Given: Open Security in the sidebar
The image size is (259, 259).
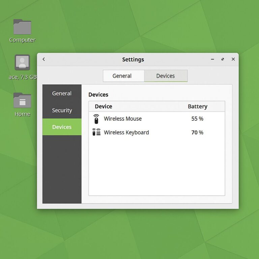Looking at the screenshot, I should pyautogui.click(x=62, y=110).
